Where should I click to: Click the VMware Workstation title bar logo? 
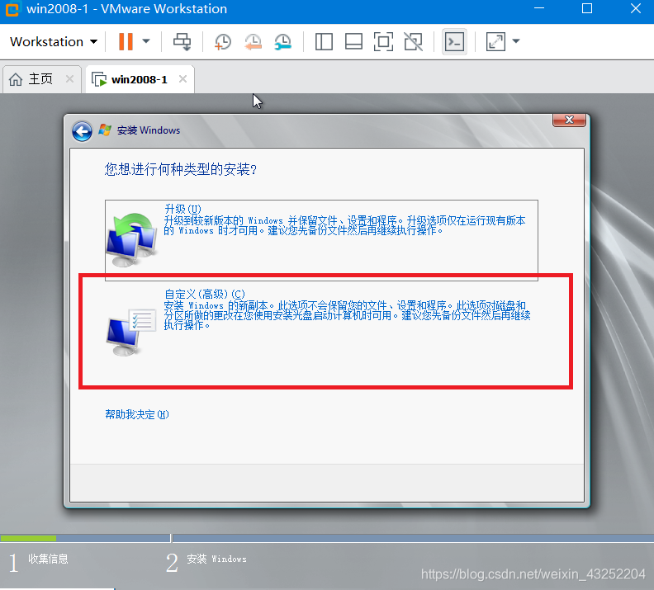coord(12,9)
